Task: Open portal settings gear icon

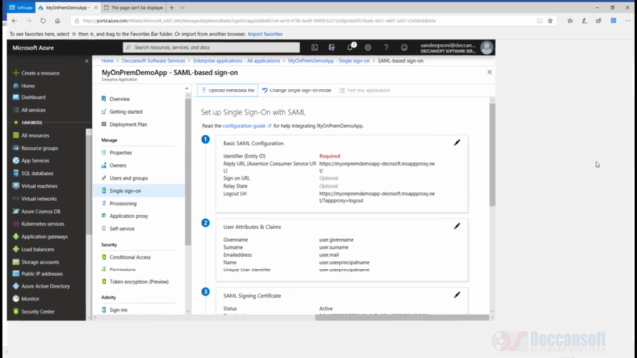Action: [368, 47]
